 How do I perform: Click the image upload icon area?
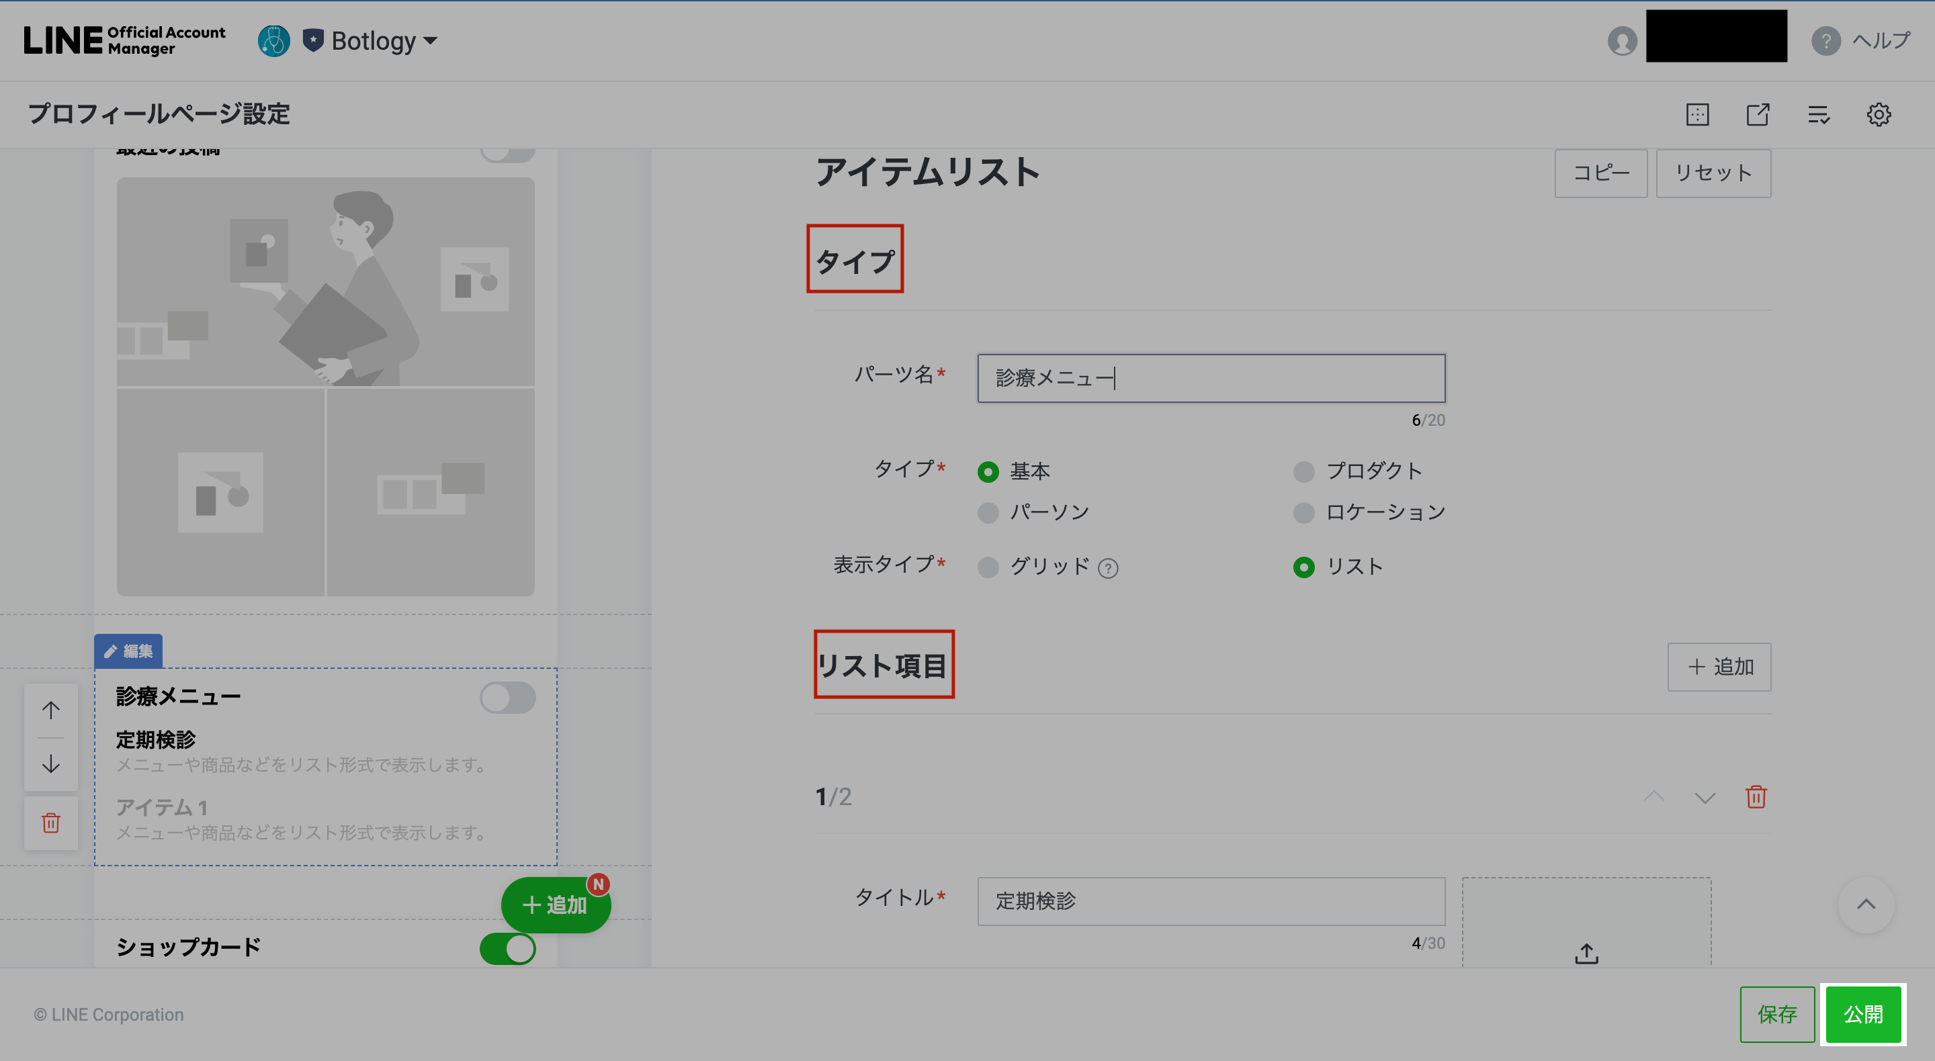(x=1586, y=952)
